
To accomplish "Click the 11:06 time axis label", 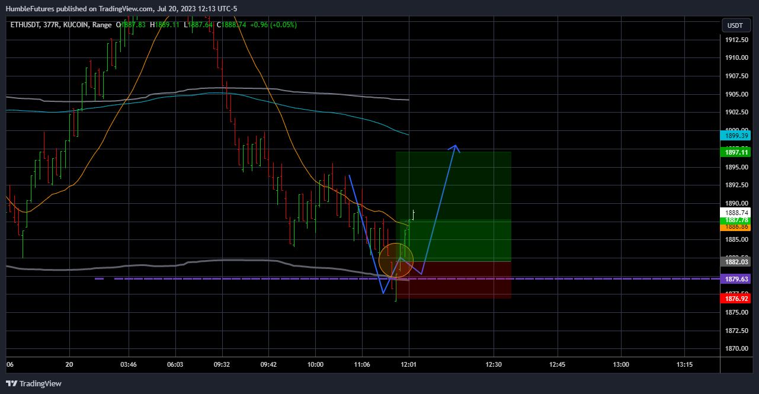I will (x=362, y=364).
